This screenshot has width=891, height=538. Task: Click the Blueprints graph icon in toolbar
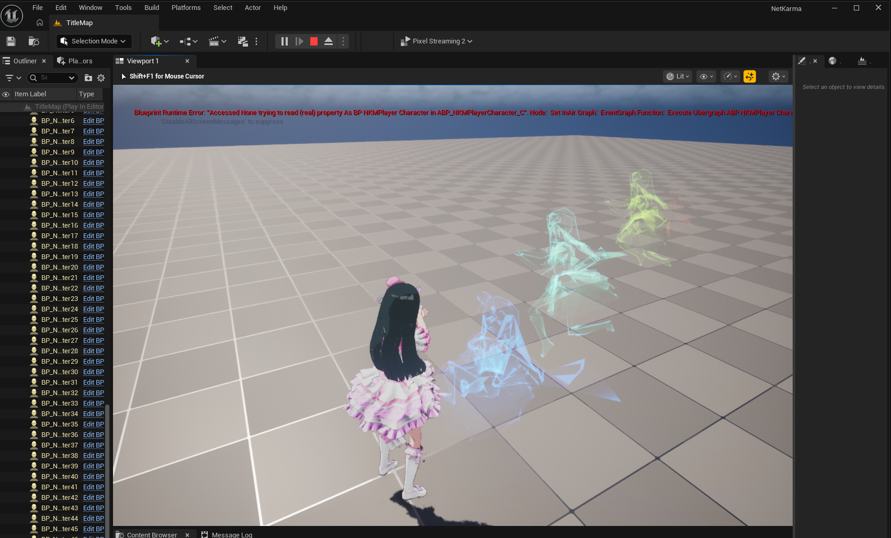pyautogui.click(x=185, y=41)
